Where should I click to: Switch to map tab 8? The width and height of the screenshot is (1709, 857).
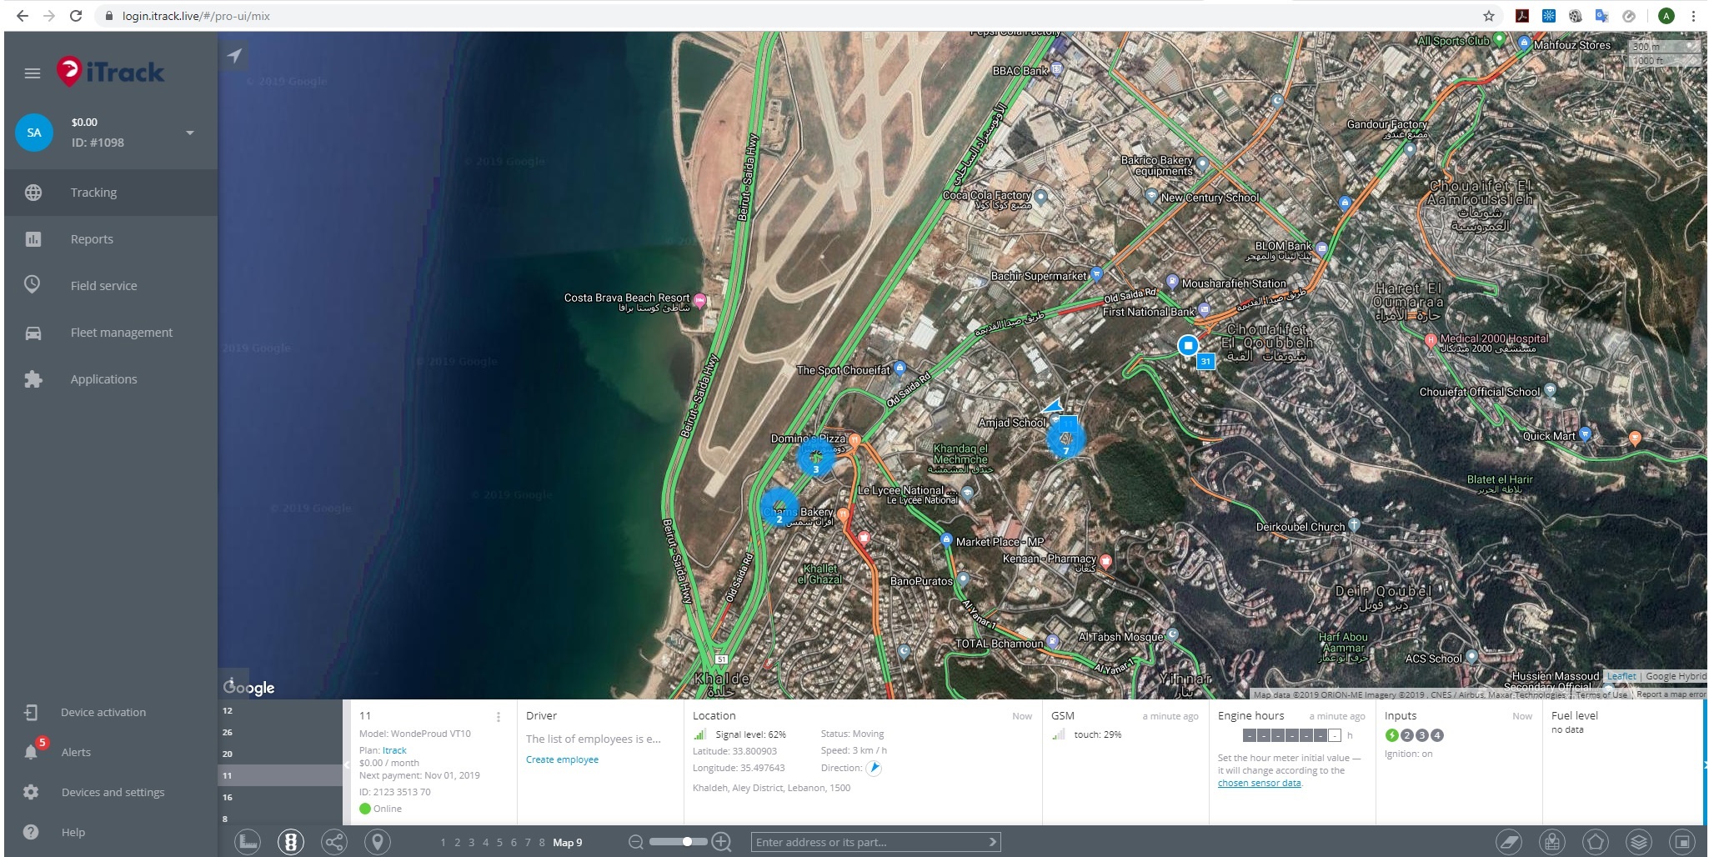coord(542,843)
